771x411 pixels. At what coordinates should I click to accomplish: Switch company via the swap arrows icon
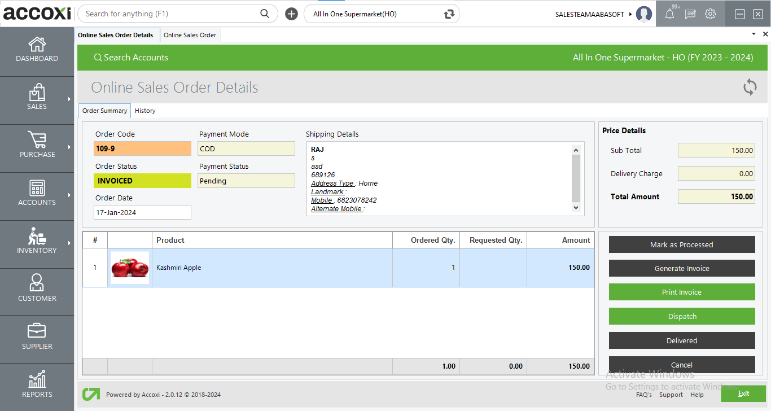[x=449, y=14]
